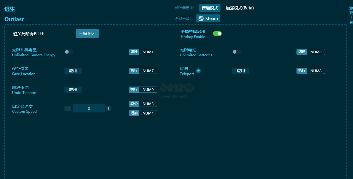Click the 'Save Location' label
This screenshot has height=179, width=353.
pos(24,74)
